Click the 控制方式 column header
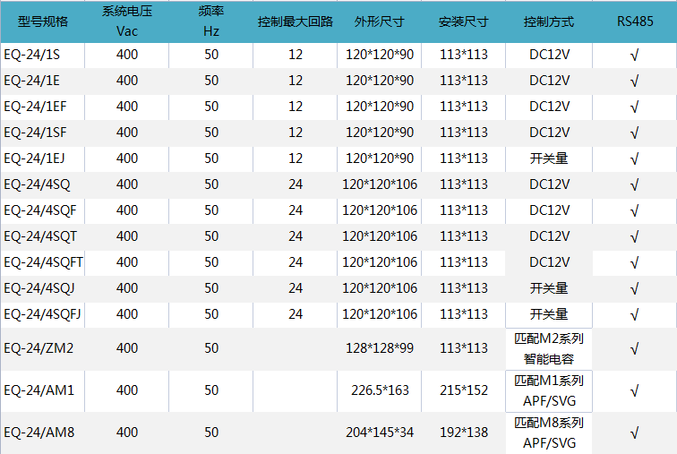The height and width of the screenshot is (454, 677). 549,21
